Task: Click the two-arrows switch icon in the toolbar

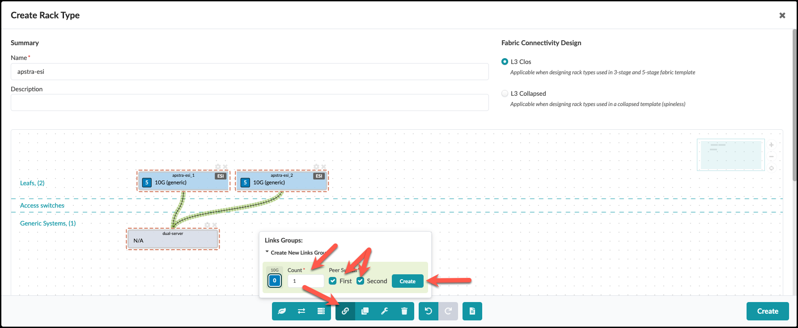Action: (x=301, y=311)
